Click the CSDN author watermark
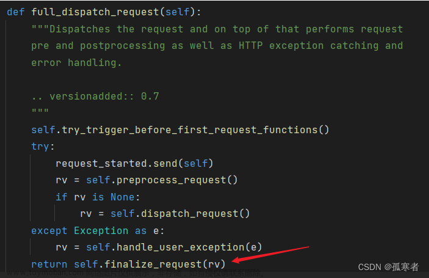 (x=388, y=267)
